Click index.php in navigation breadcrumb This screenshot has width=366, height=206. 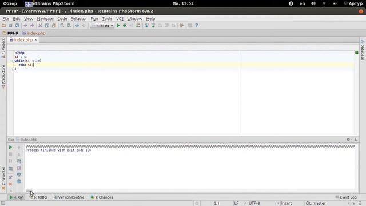coord(34,33)
